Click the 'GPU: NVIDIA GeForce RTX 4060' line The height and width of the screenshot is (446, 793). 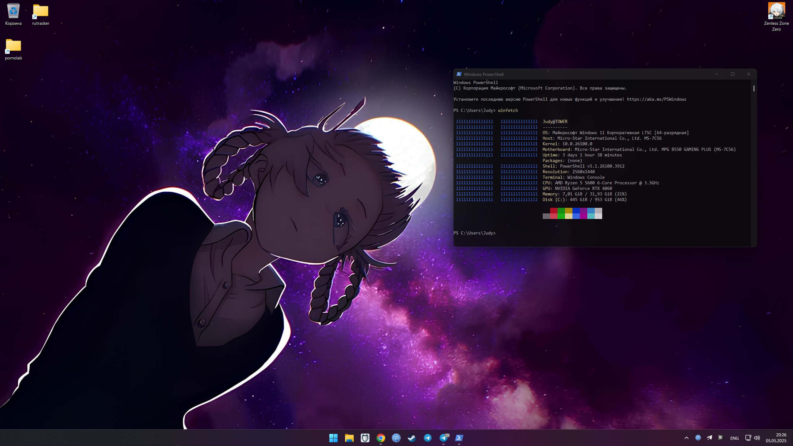577,189
